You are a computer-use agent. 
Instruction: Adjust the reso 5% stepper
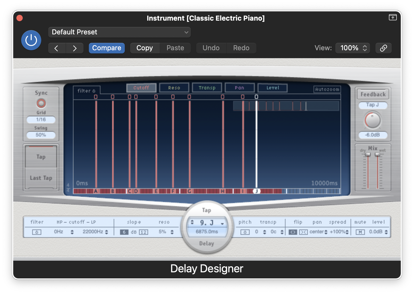pyautogui.click(x=172, y=232)
